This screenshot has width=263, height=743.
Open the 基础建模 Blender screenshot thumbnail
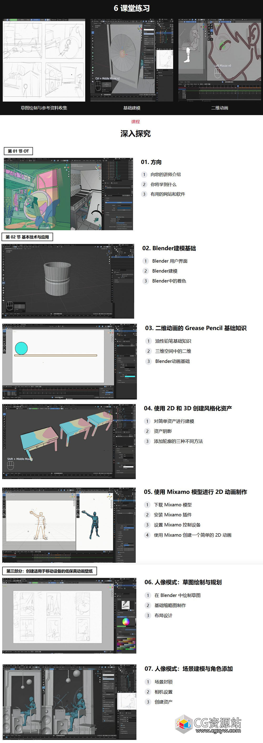click(132, 60)
